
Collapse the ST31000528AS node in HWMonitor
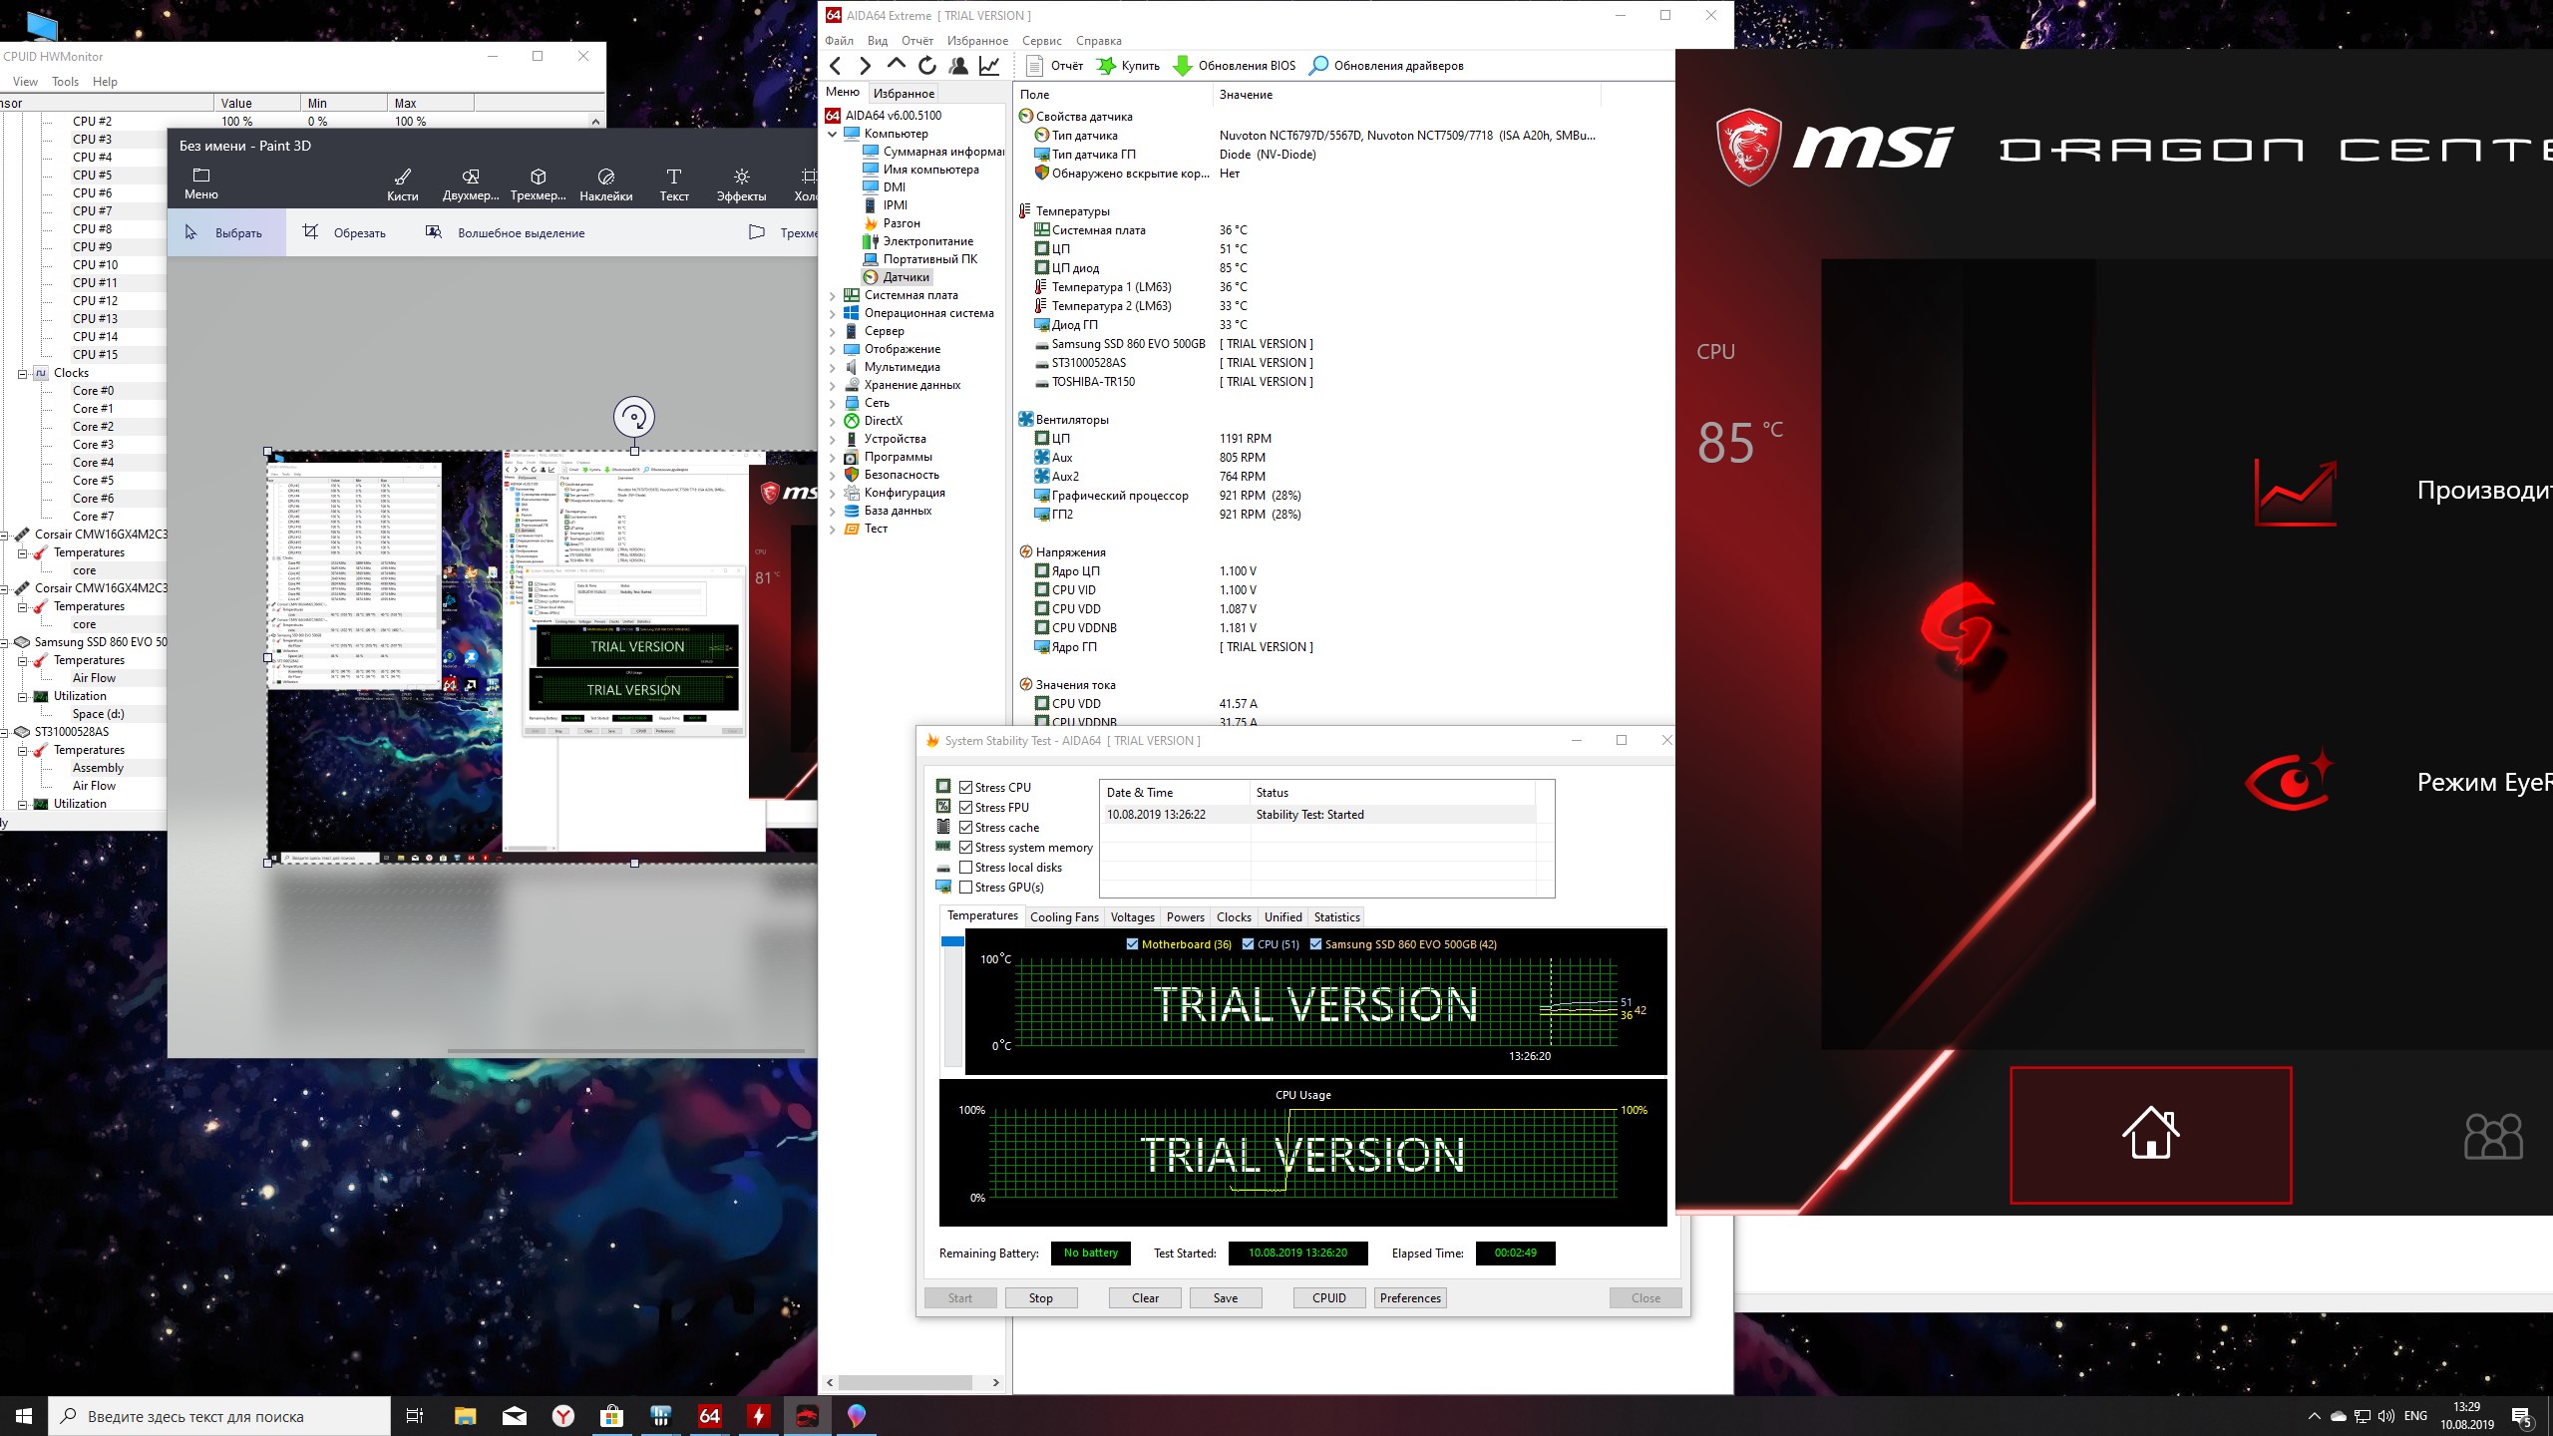pos(4,732)
